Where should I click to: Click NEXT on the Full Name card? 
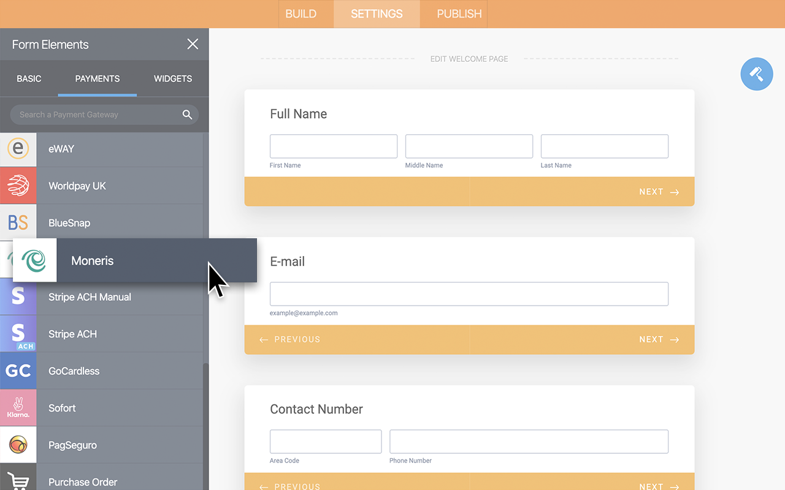[659, 192]
